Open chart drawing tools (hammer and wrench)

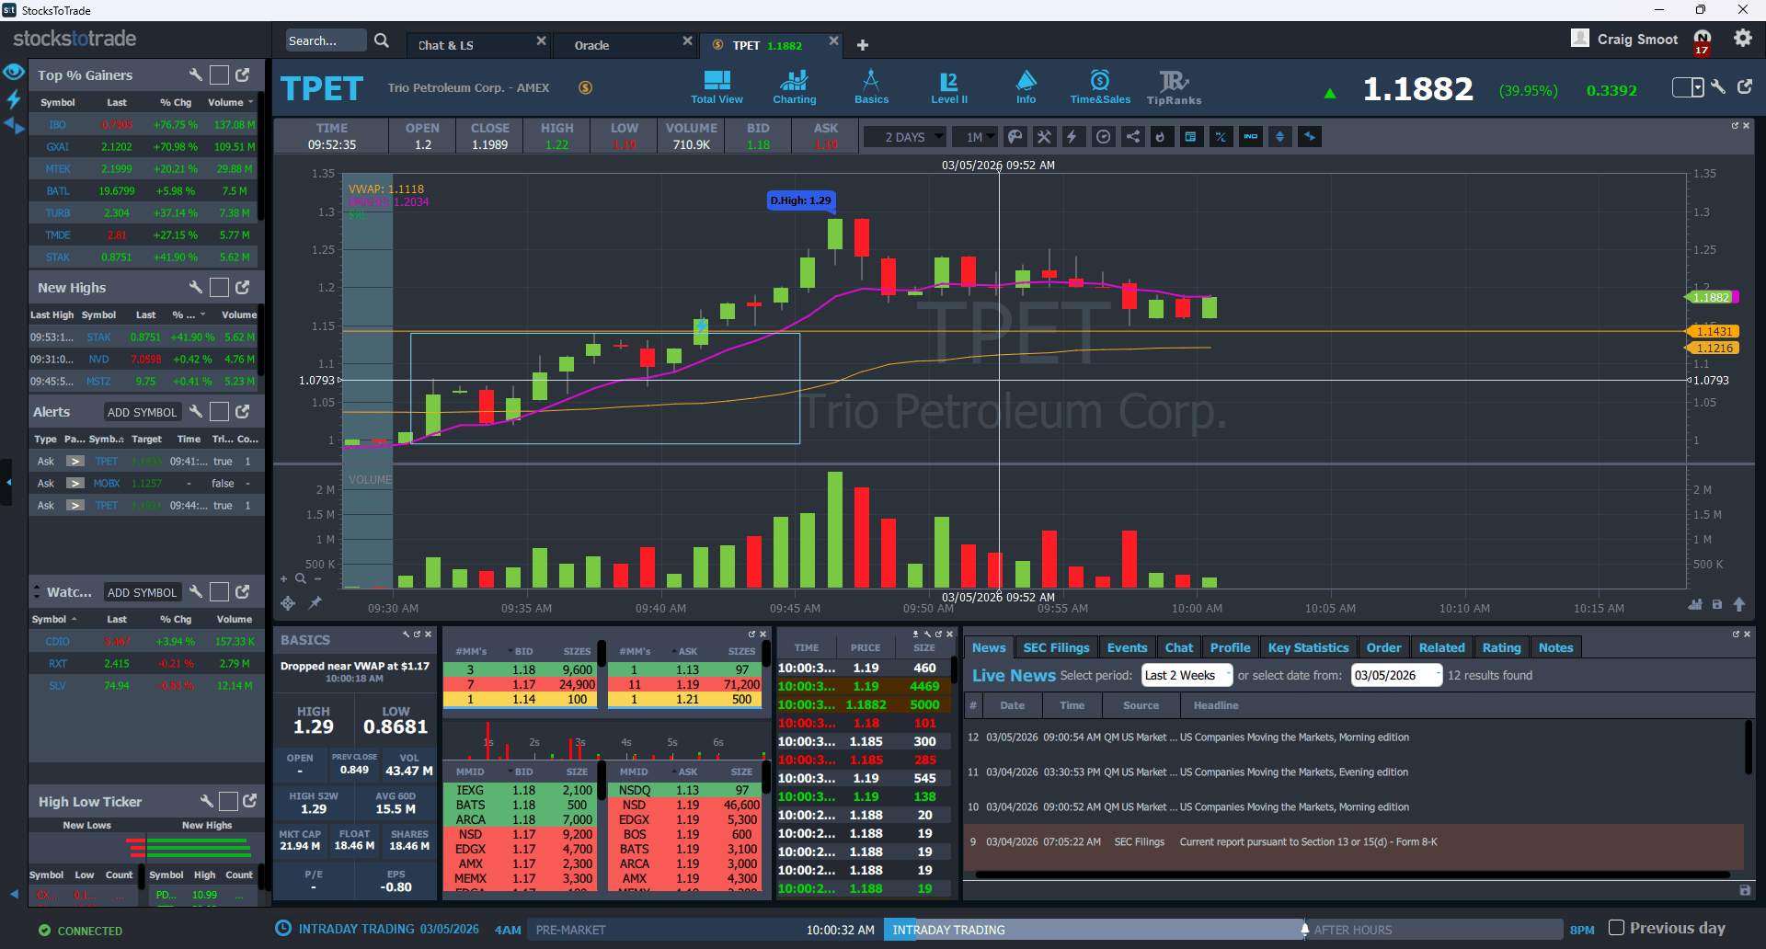coord(1044,137)
